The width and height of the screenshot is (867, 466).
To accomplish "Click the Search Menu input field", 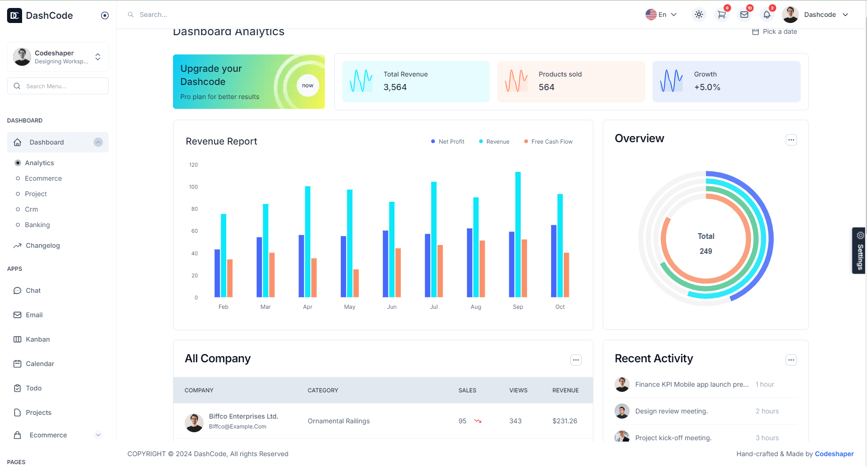I will (58, 86).
